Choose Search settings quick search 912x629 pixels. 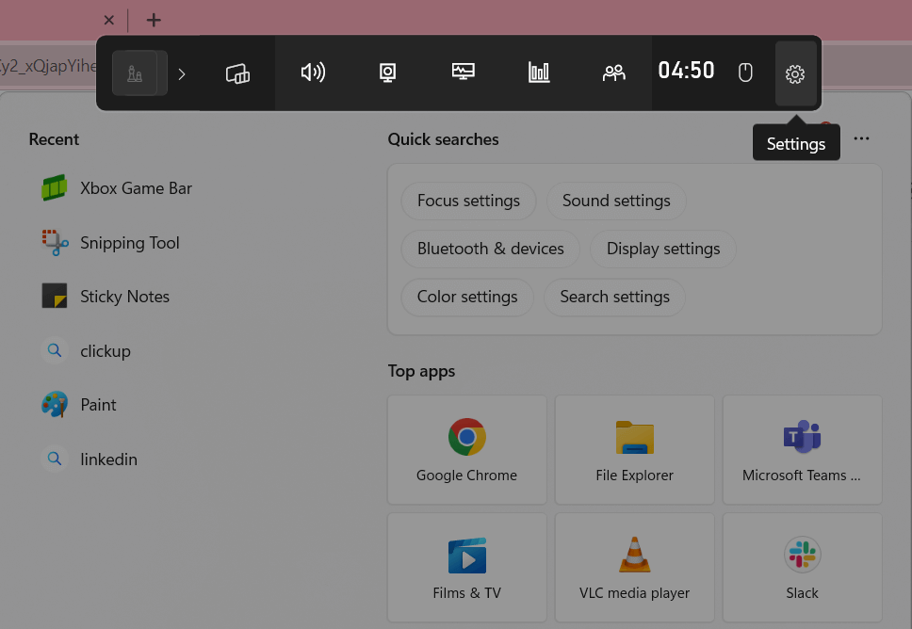615,297
